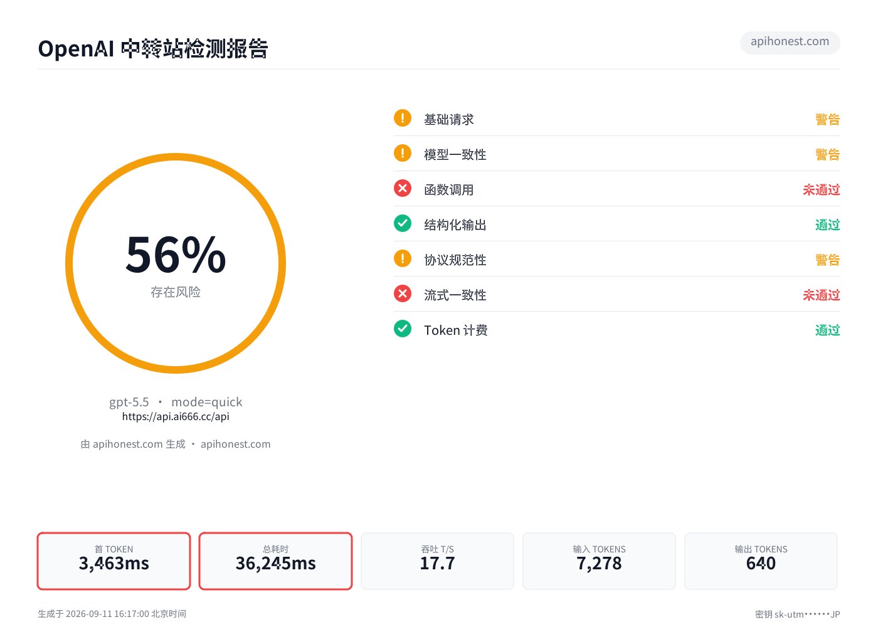Click the 通过 status for 结构化输出

click(827, 224)
